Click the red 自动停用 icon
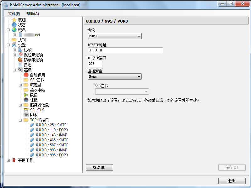Viewport: 251px width, 188px height. tap(26, 75)
